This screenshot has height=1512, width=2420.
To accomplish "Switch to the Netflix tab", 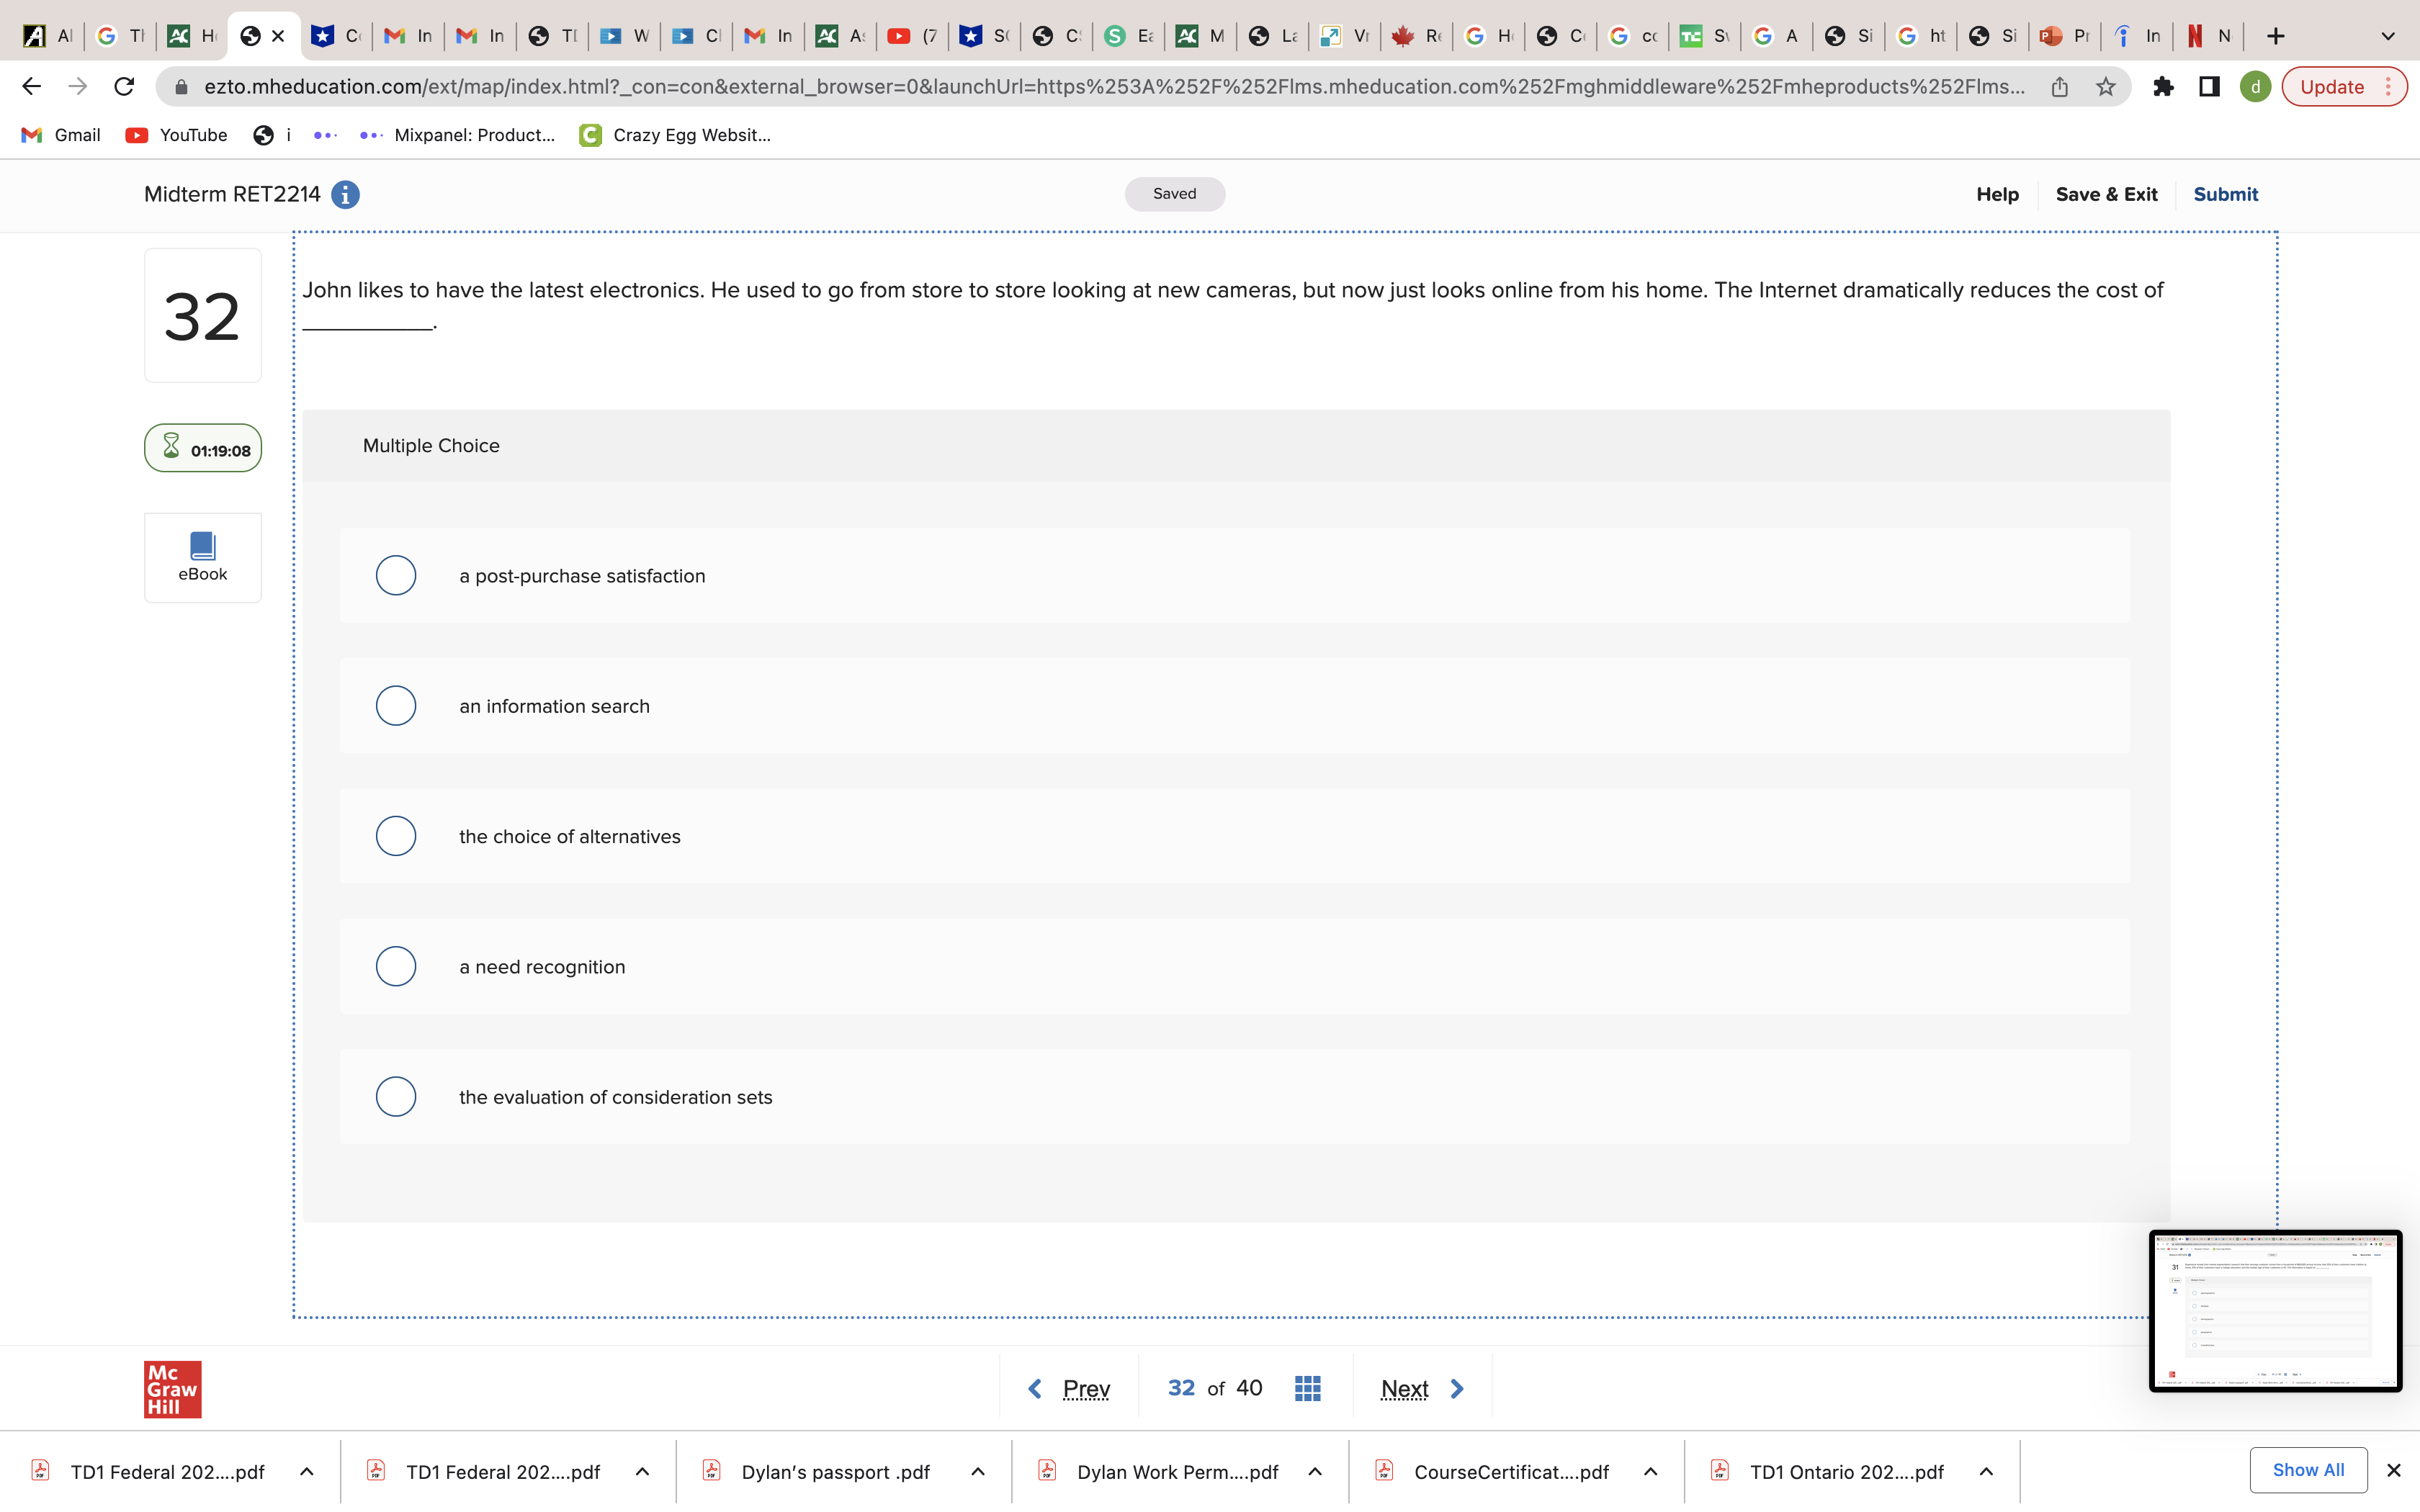I will click(2208, 36).
